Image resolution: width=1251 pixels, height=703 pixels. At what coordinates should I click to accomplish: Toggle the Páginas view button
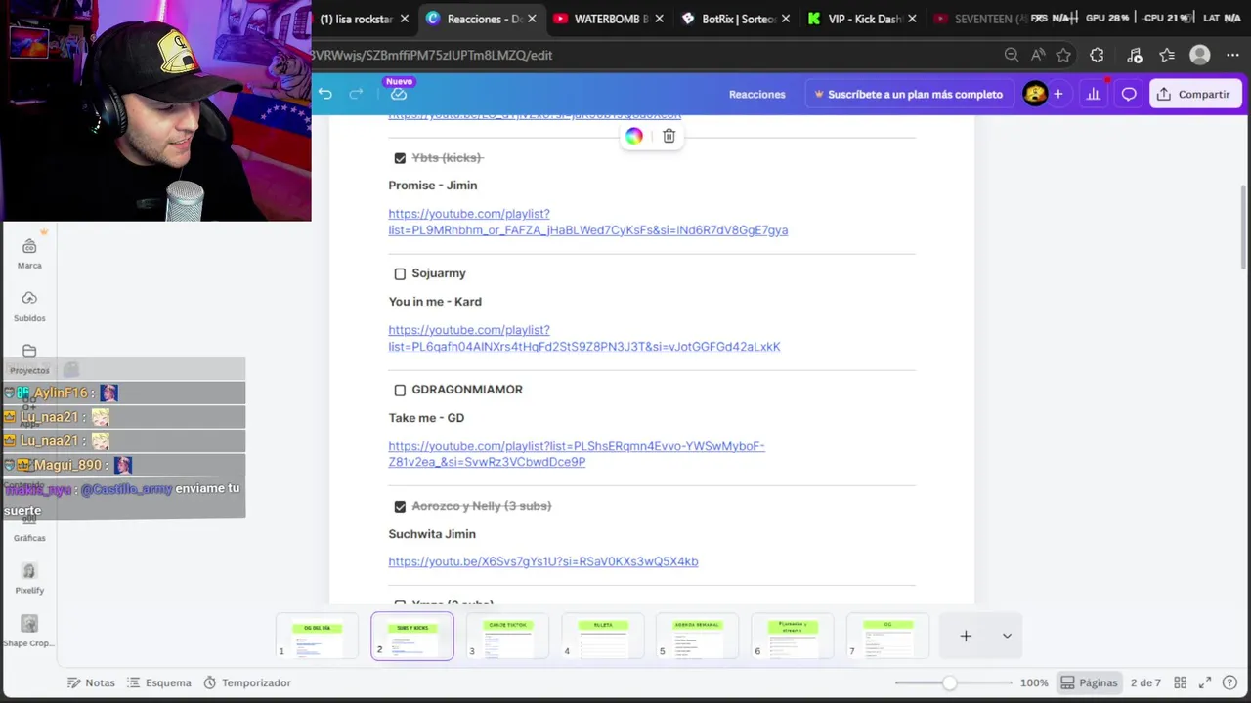[x=1089, y=682]
